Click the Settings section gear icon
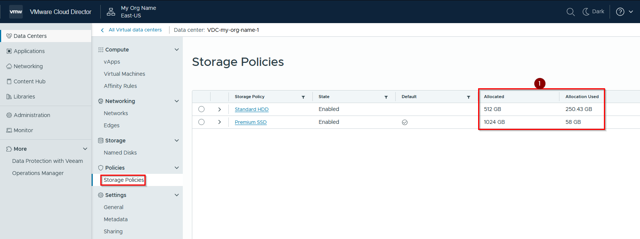Image resolution: width=640 pixels, height=239 pixels. tap(101, 195)
